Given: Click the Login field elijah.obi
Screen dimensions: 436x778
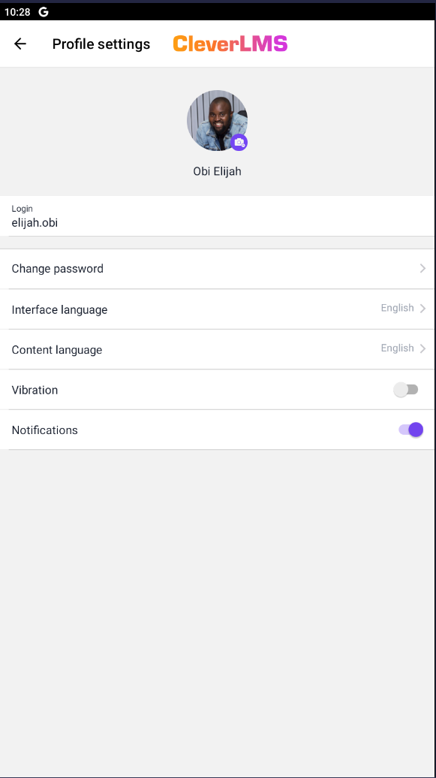Looking at the screenshot, I should click(x=218, y=216).
